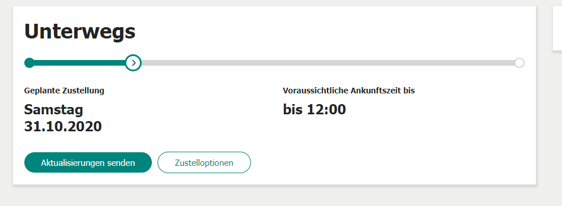Click the partial white panel at right edge
562x206 pixels.
point(557,28)
